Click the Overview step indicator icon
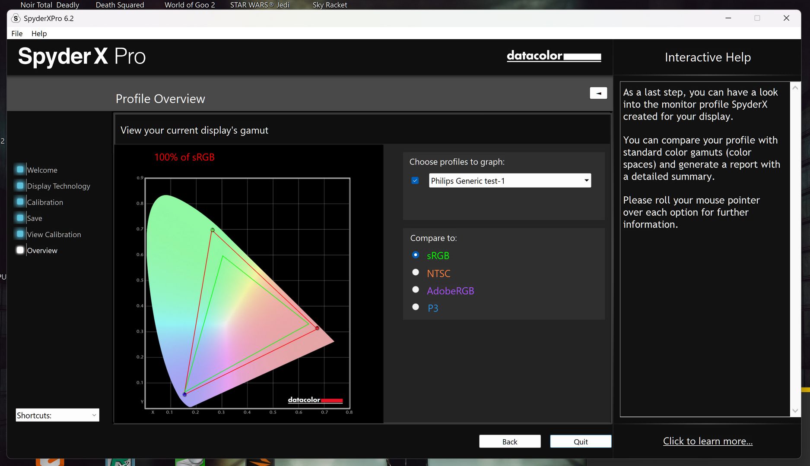Image resolution: width=810 pixels, height=466 pixels. pos(20,250)
